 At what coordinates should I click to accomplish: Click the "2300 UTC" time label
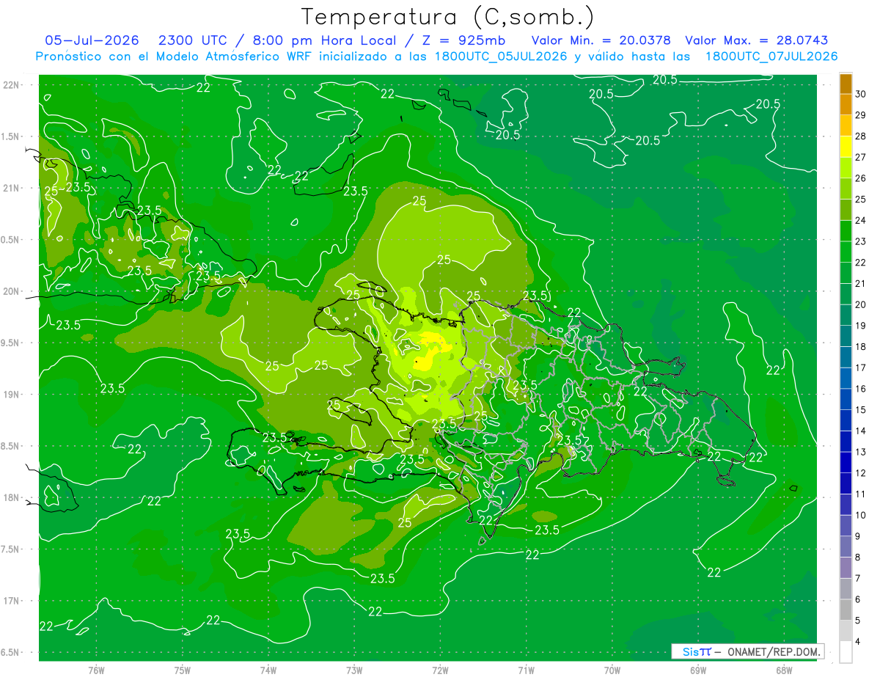pyautogui.click(x=192, y=40)
